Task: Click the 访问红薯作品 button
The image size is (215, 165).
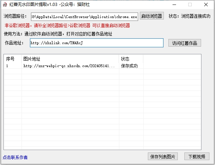Action: pos(185,43)
